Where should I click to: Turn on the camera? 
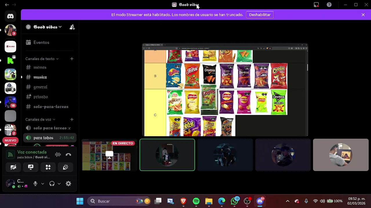click(x=13, y=167)
